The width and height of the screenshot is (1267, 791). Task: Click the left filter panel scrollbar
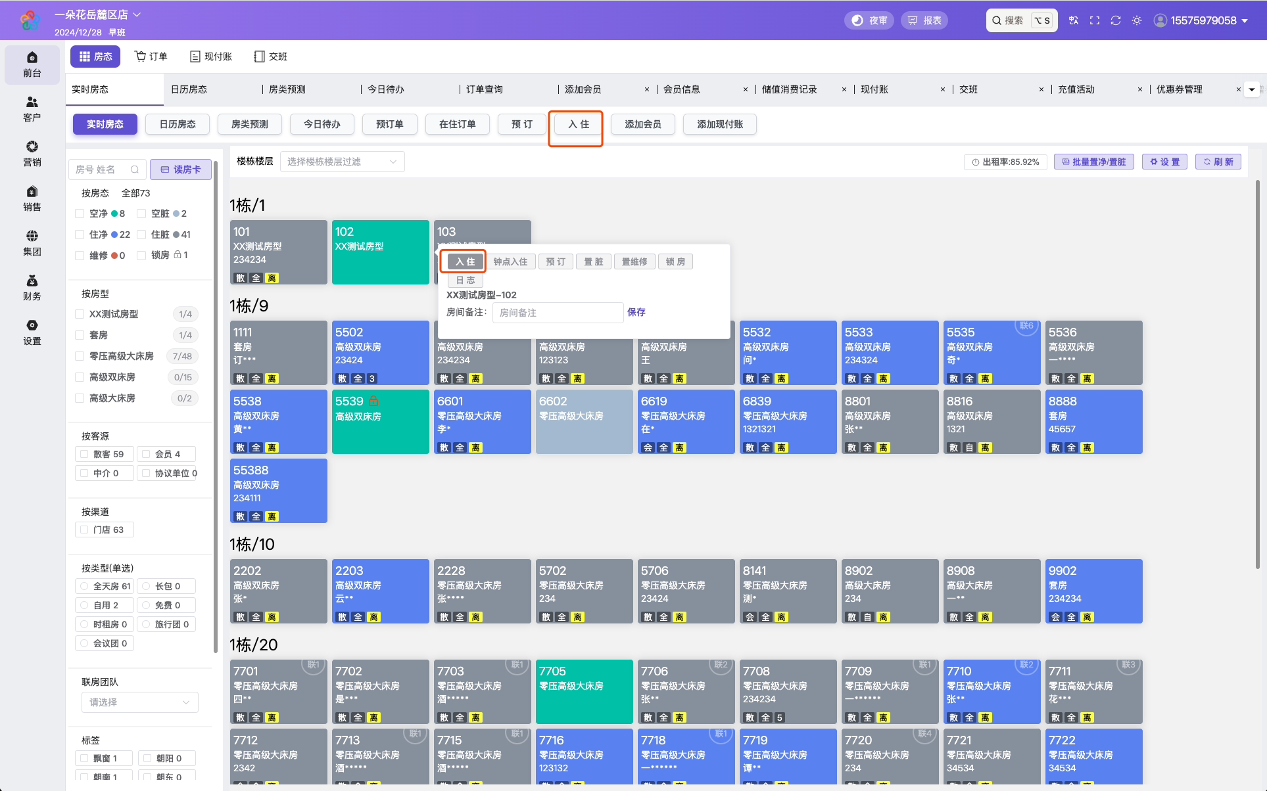(x=216, y=407)
